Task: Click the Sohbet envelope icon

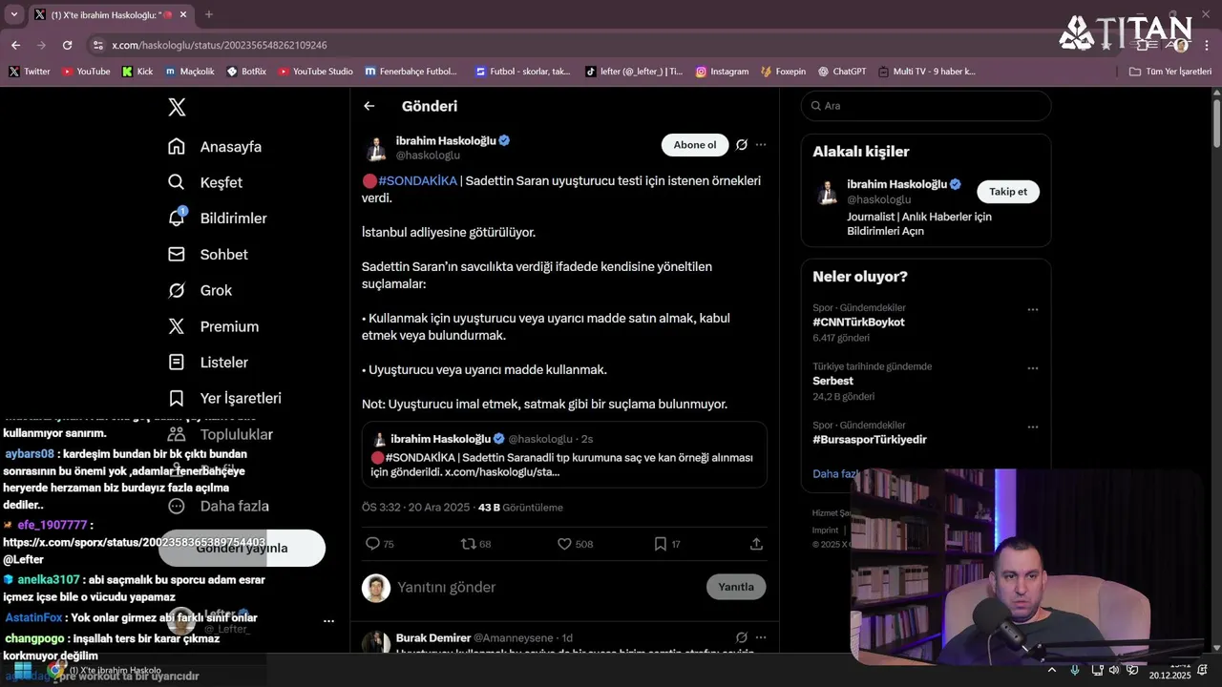Action: (x=177, y=255)
